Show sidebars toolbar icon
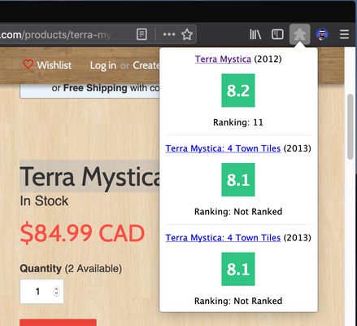 (277, 34)
